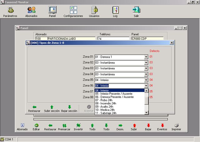Image resolution: width=200 pixels, height=142 pixels.
Task: Select '04 - Interior' in the open list
Action: 120,90
